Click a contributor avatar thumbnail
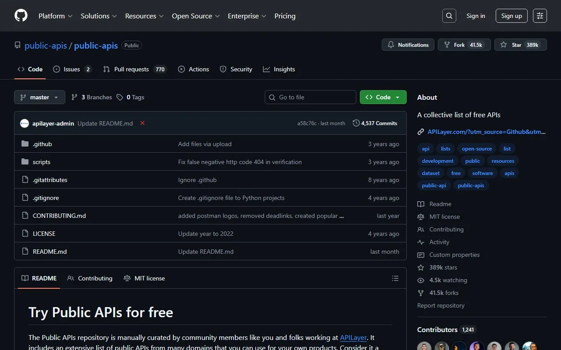 click(424, 346)
